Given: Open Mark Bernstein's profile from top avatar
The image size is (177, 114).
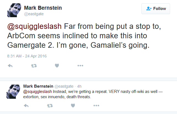Looking at the screenshot, I should pos(14,10).
